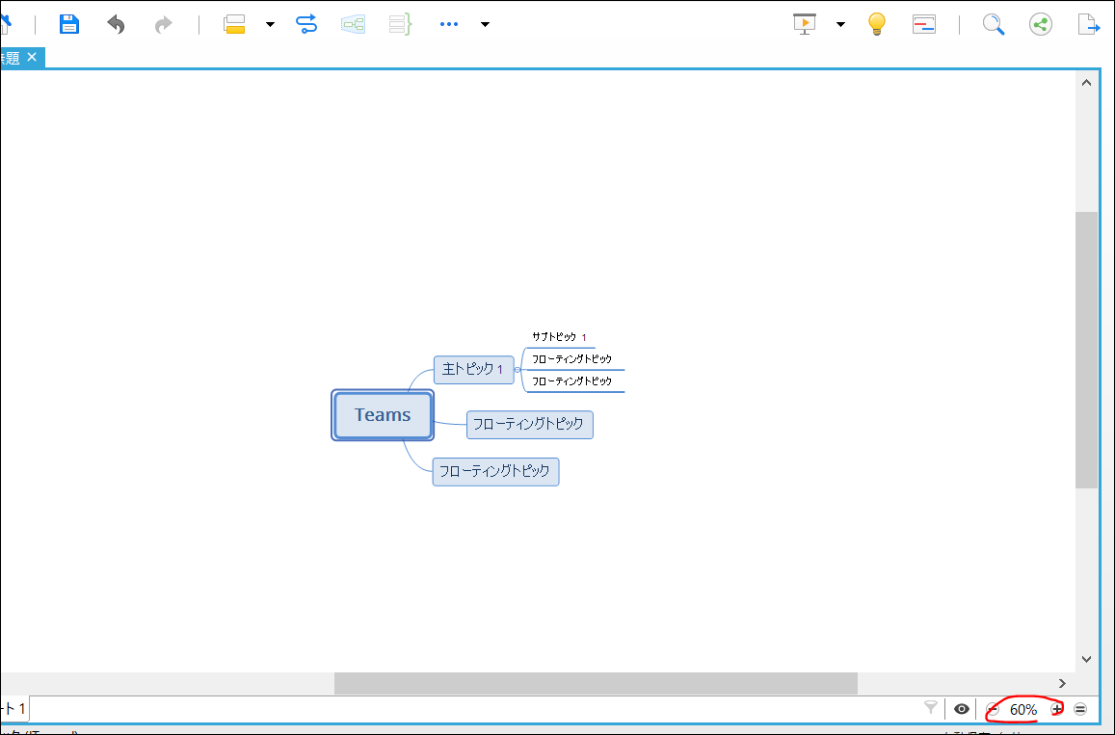1115x735 pixels.
Task: Add a relationship with the blue arrows icon
Action: point(306,24)
